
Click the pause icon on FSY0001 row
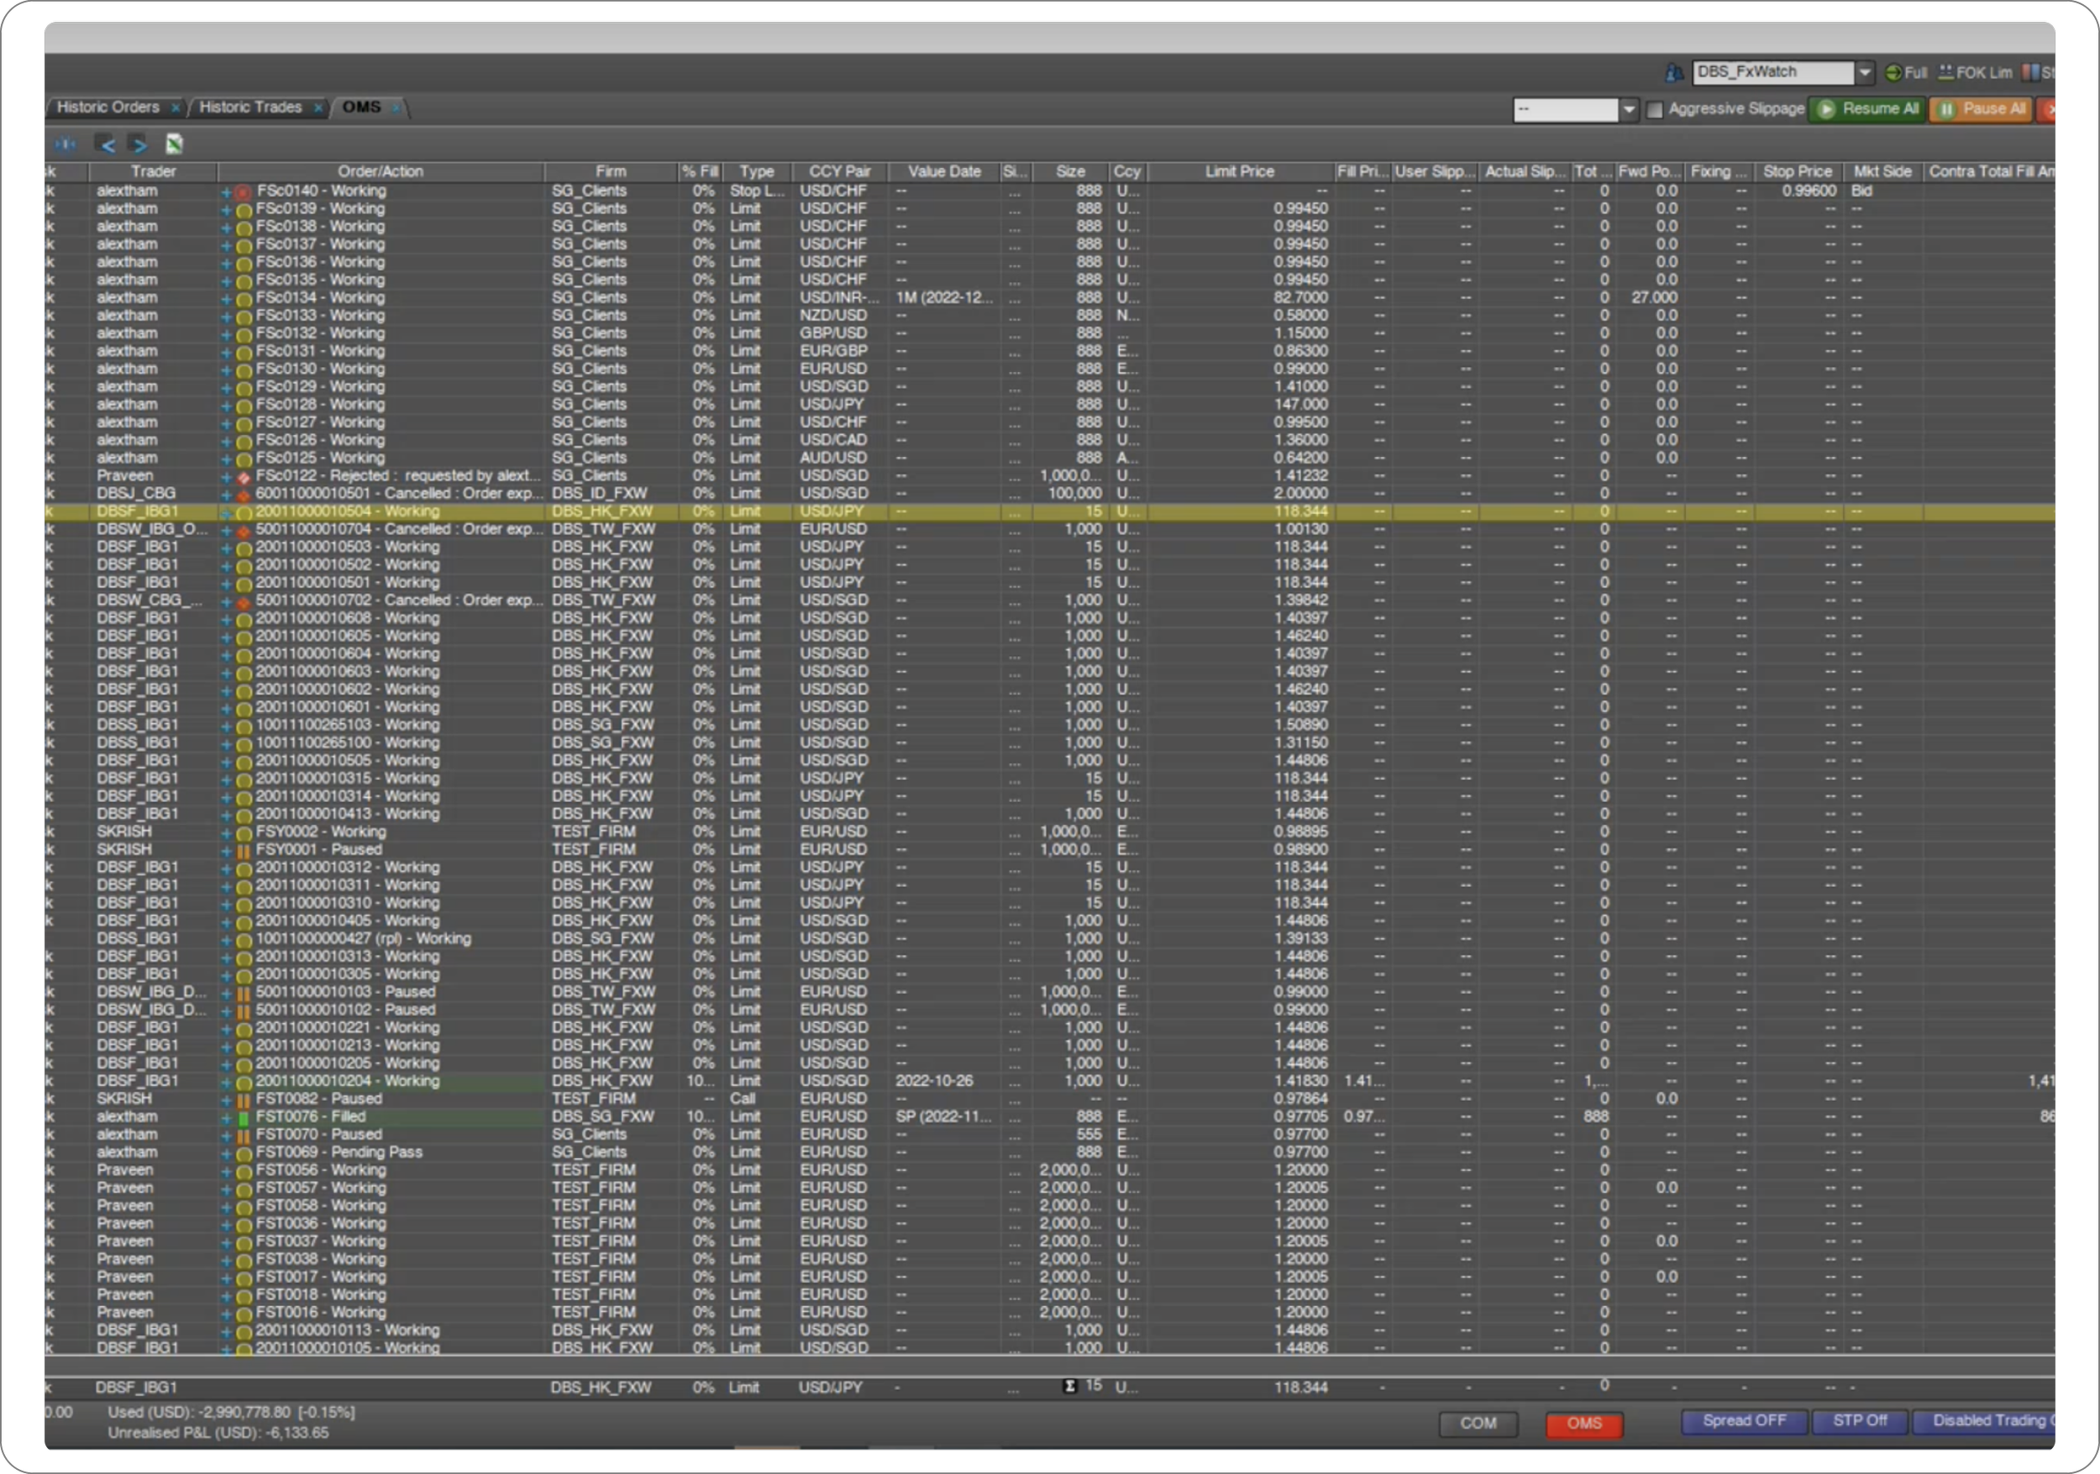(x=244, y=850)
